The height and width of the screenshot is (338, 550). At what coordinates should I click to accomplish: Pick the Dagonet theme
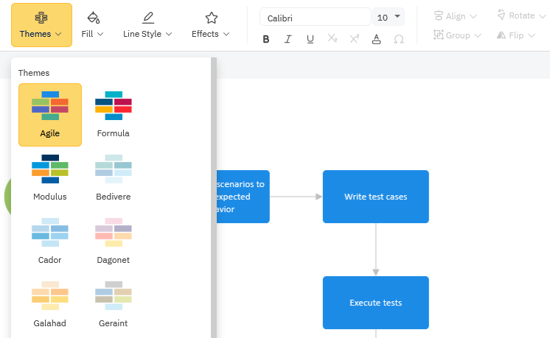pos(114,241)
